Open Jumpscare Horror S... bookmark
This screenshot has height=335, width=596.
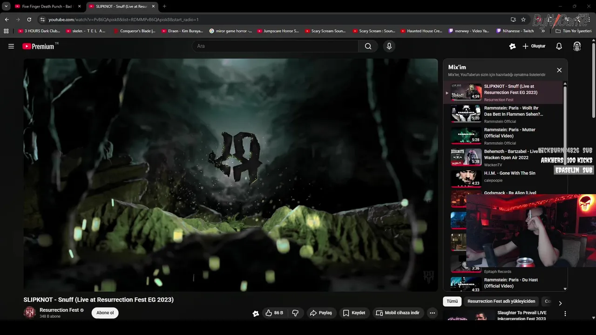point(278,31)
